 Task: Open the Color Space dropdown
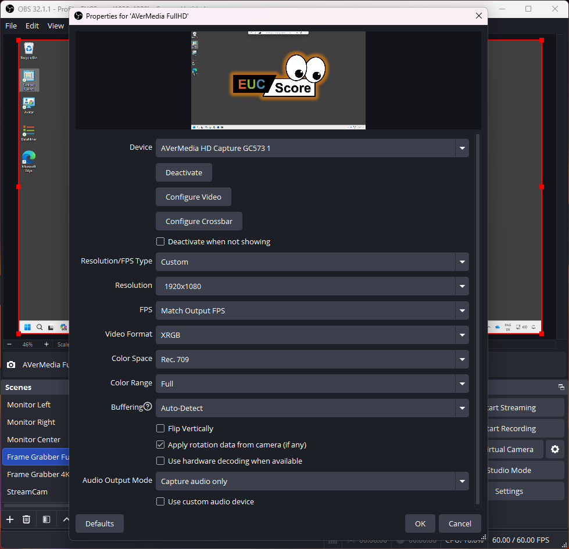tap(461, 359)
